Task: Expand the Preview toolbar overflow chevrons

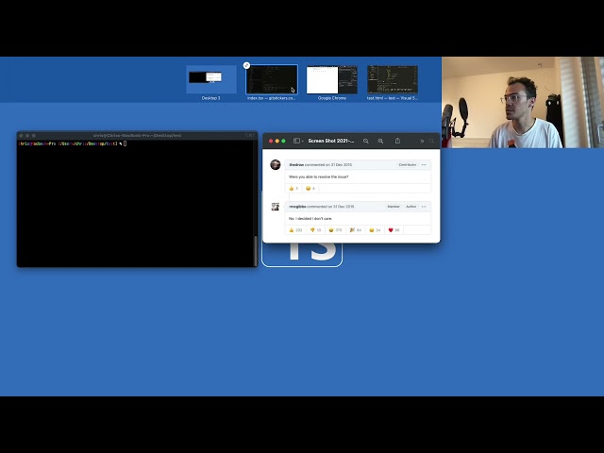Action: pos(422,141)
